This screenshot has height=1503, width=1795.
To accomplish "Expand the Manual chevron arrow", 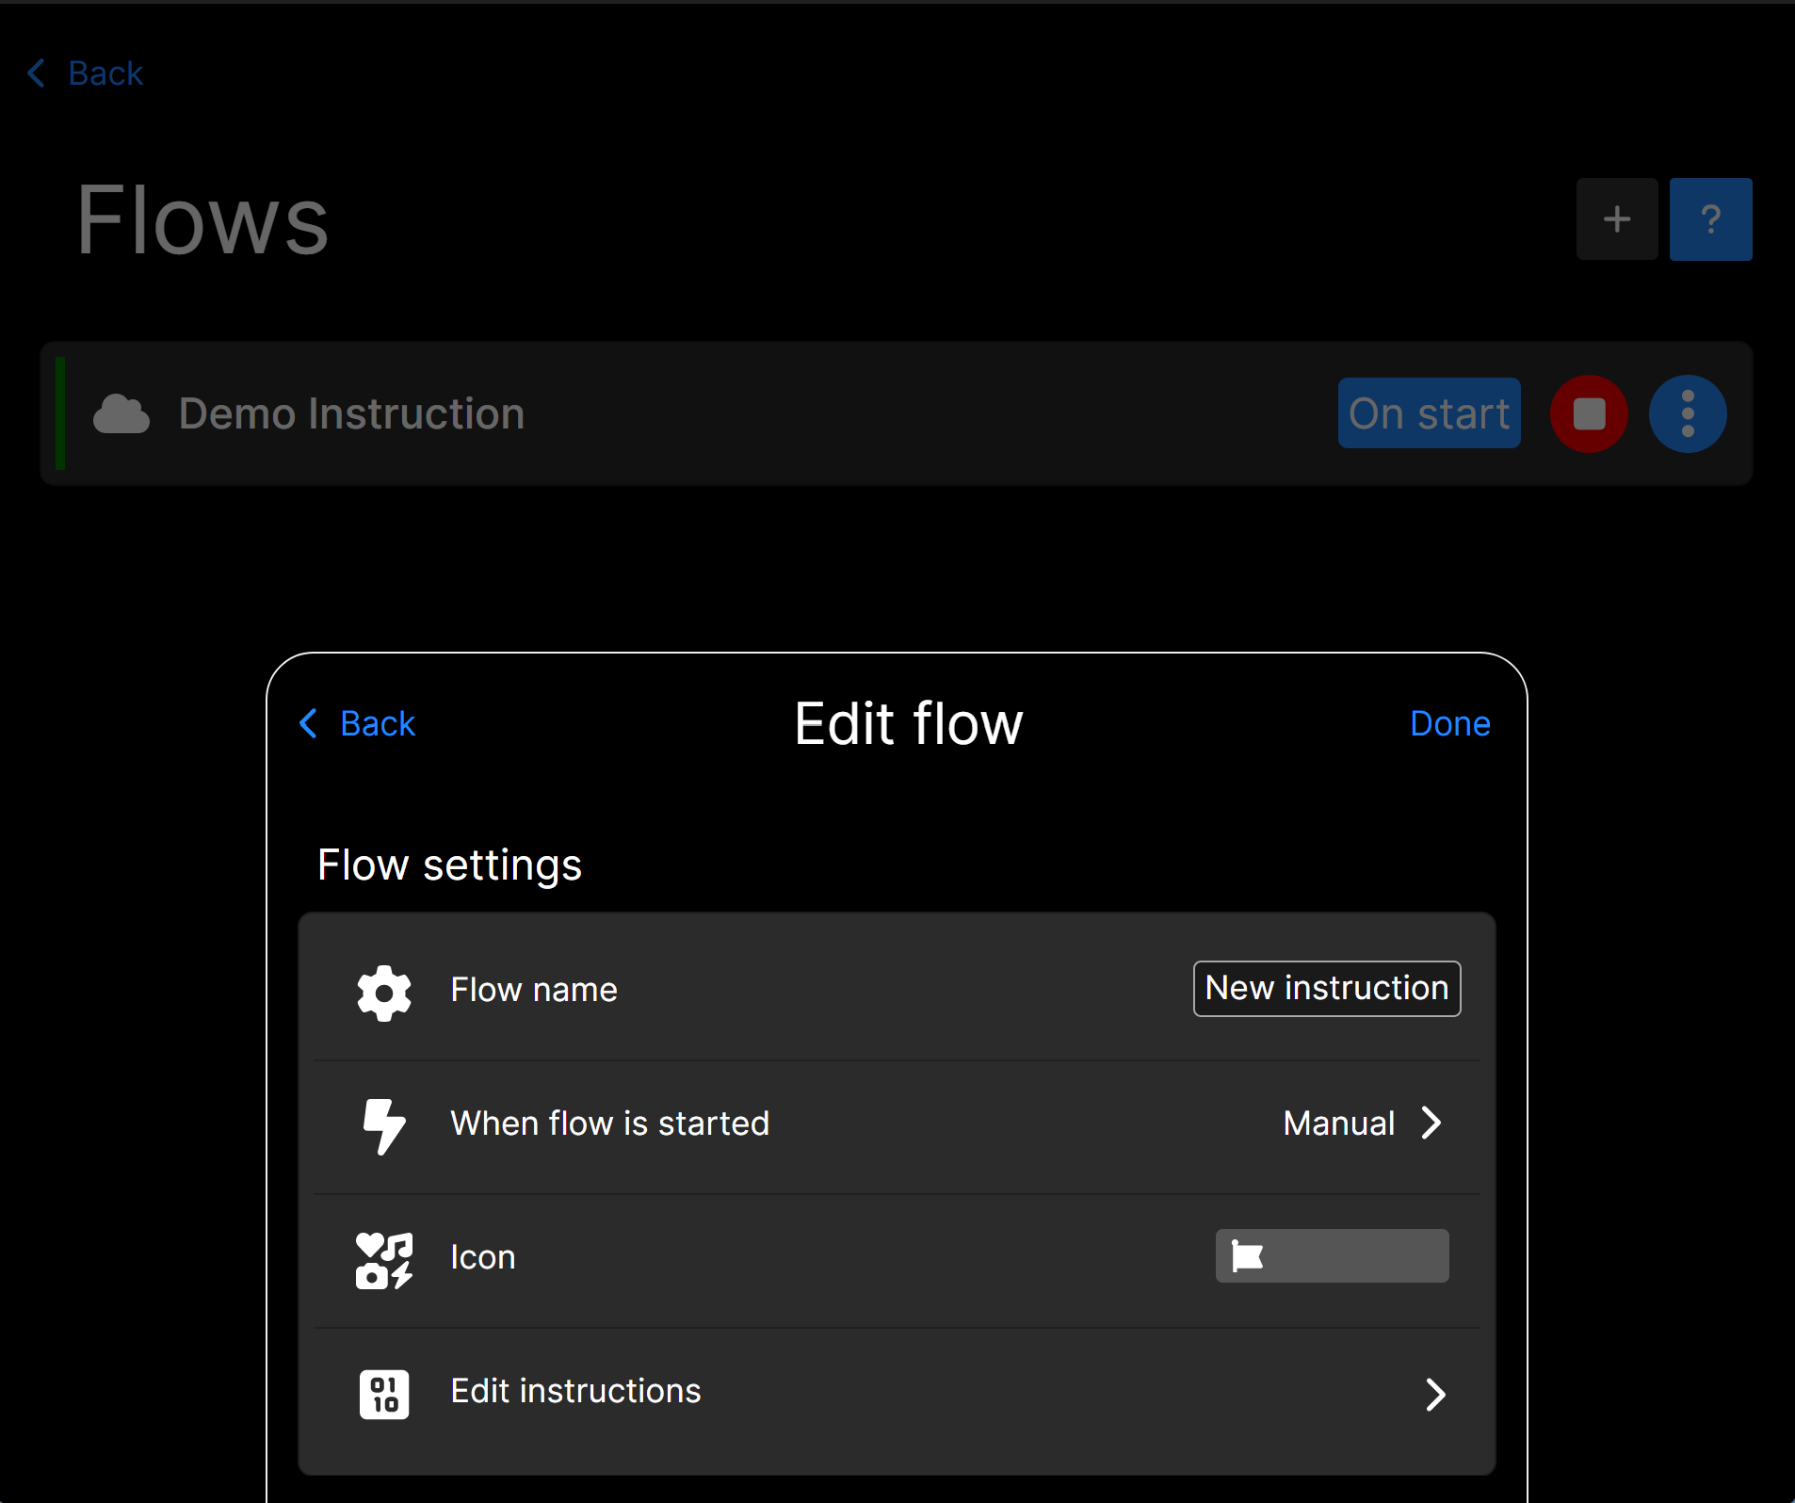I will coord(1431,1123).
